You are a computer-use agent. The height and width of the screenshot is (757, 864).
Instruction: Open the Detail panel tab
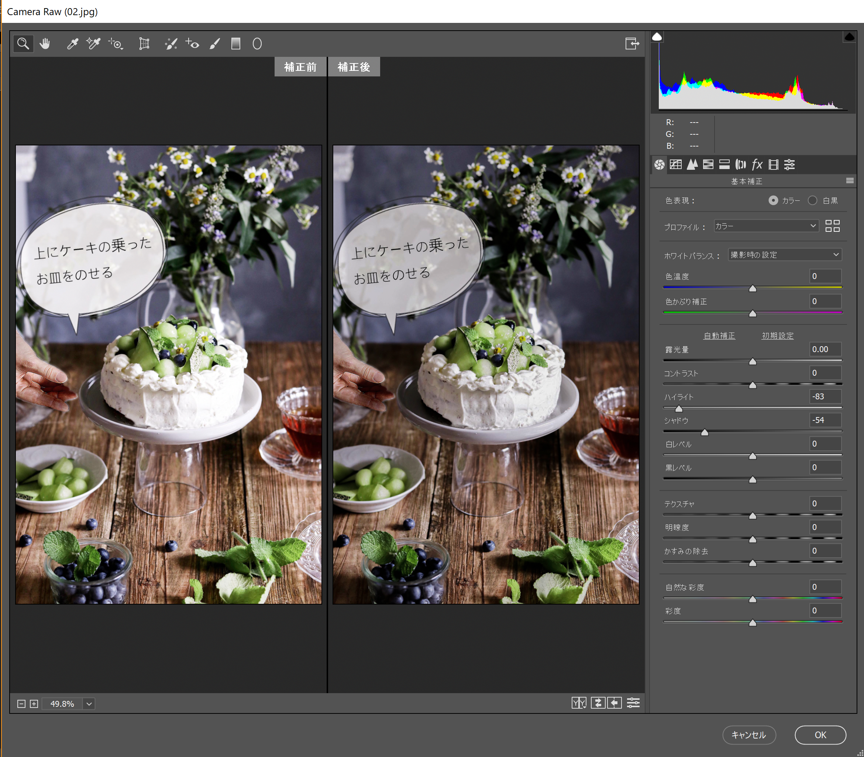(x=692, y=165)
